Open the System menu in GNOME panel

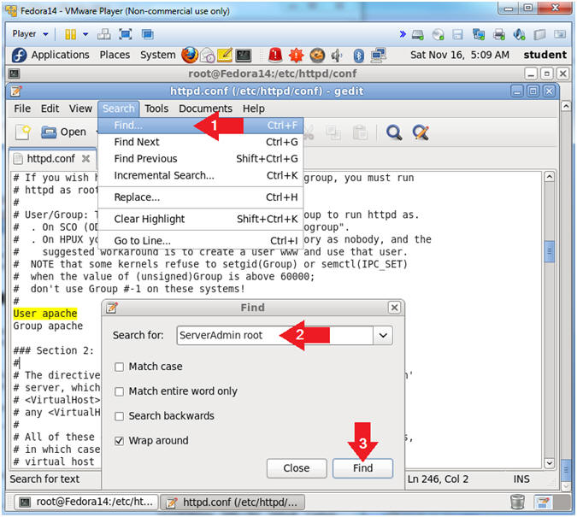157,56
